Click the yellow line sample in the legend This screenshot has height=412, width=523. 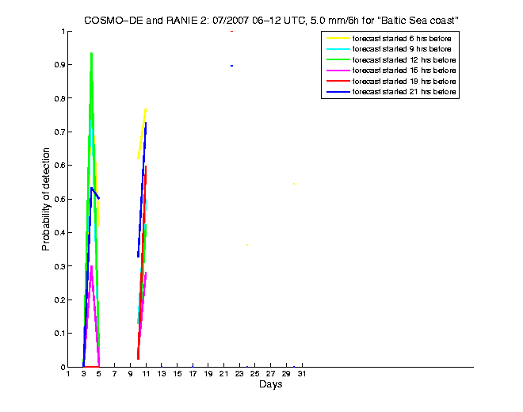[338, 38]
